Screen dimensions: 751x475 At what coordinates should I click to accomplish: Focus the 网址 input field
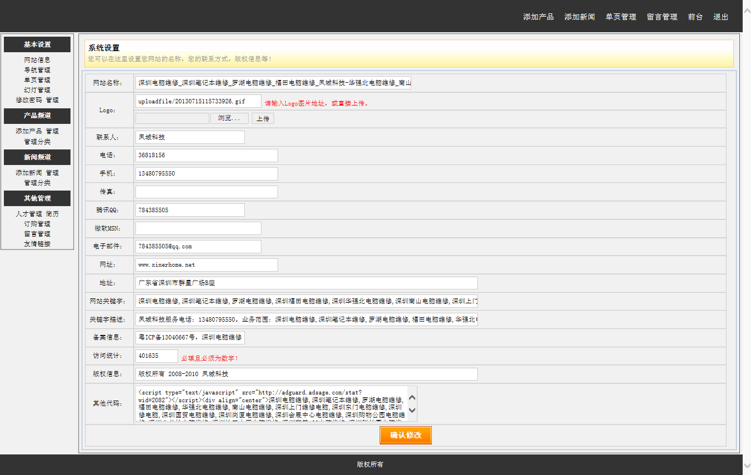pos(206,265)
